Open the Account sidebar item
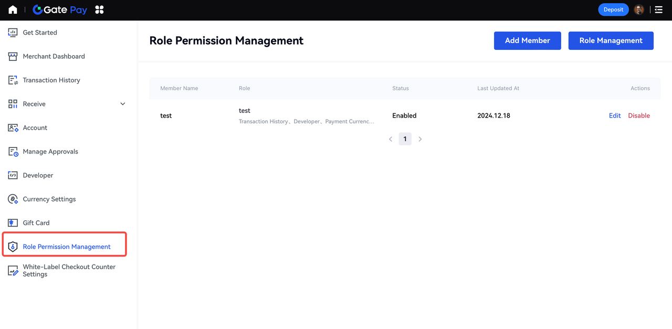The image size is (672, 329). pos(35,128)
